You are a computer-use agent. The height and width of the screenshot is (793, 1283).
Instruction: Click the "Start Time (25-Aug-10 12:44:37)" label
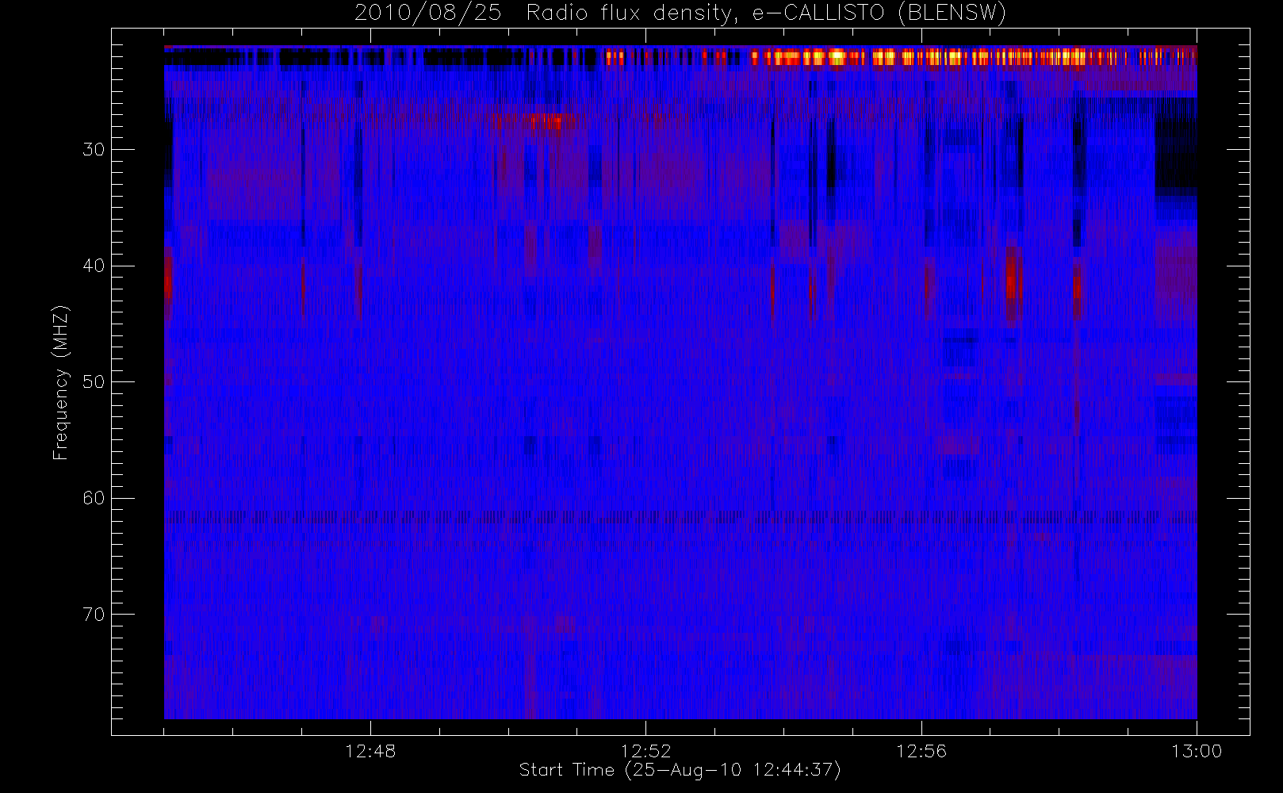[x=680, y=770]
